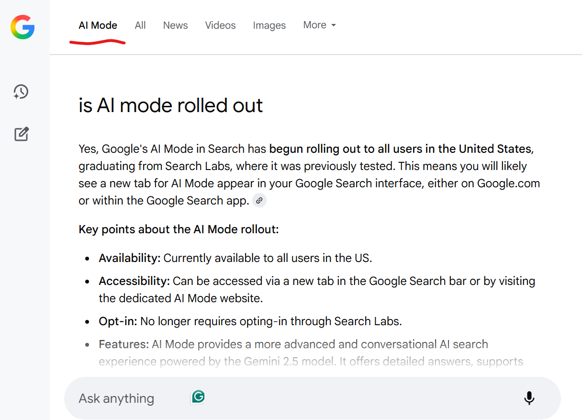Expand the More dropdown menu

319,25
